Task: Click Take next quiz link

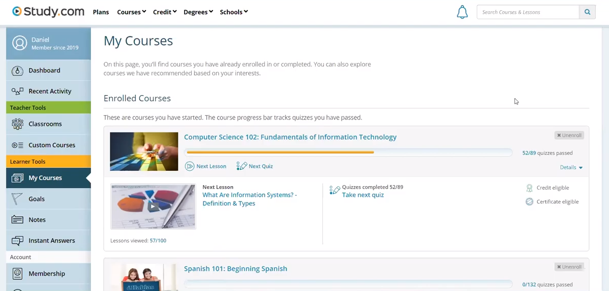Action: pos(363,195)
